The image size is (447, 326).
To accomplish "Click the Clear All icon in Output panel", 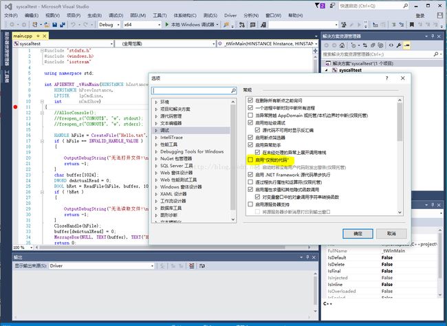I will (x=192, y=265).
